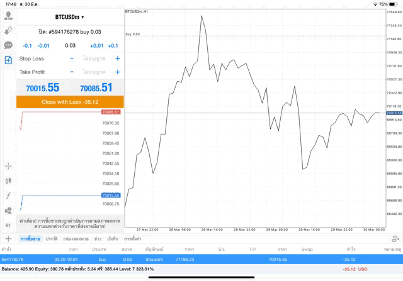
Task: Decrease volume by 0.1
Action: pyautogui.click(x=27, y=46)
